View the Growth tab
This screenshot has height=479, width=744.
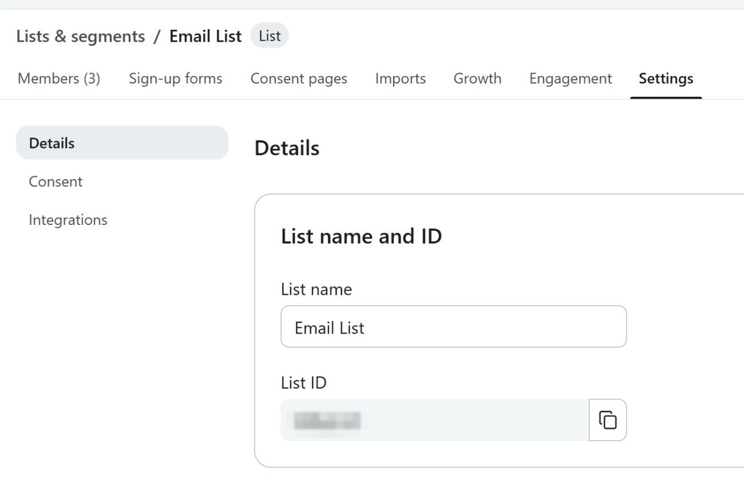click(477, 78)
